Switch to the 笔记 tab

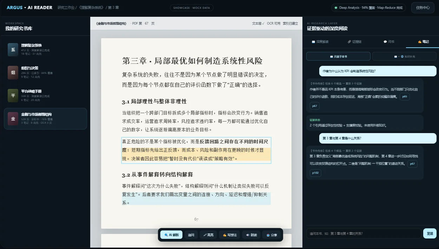(423, 42)
